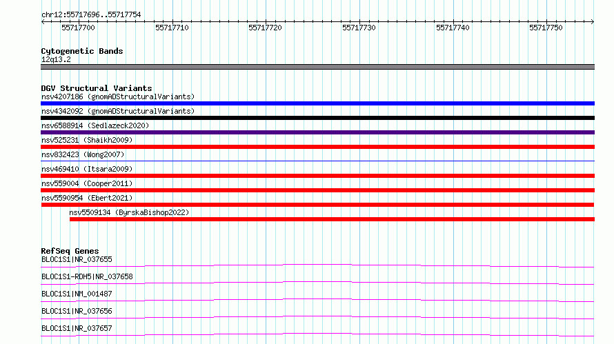
Task: Open the RefSeq Genes track heading
Action: point(70,251)
